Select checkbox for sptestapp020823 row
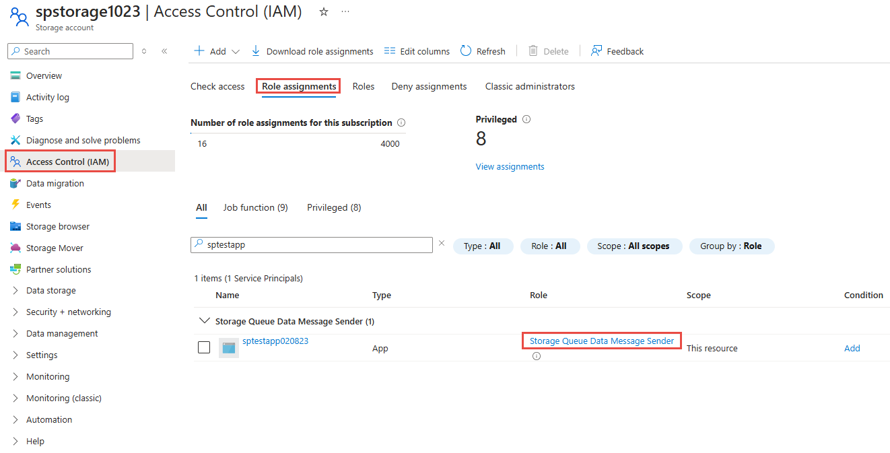890x453 pixels. [204, 348]
